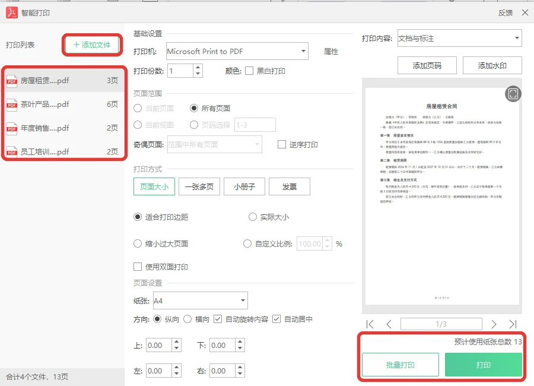Screen dimensions: 534x386
Task: Go to first preview page
Action: click(x=370, y=324)
